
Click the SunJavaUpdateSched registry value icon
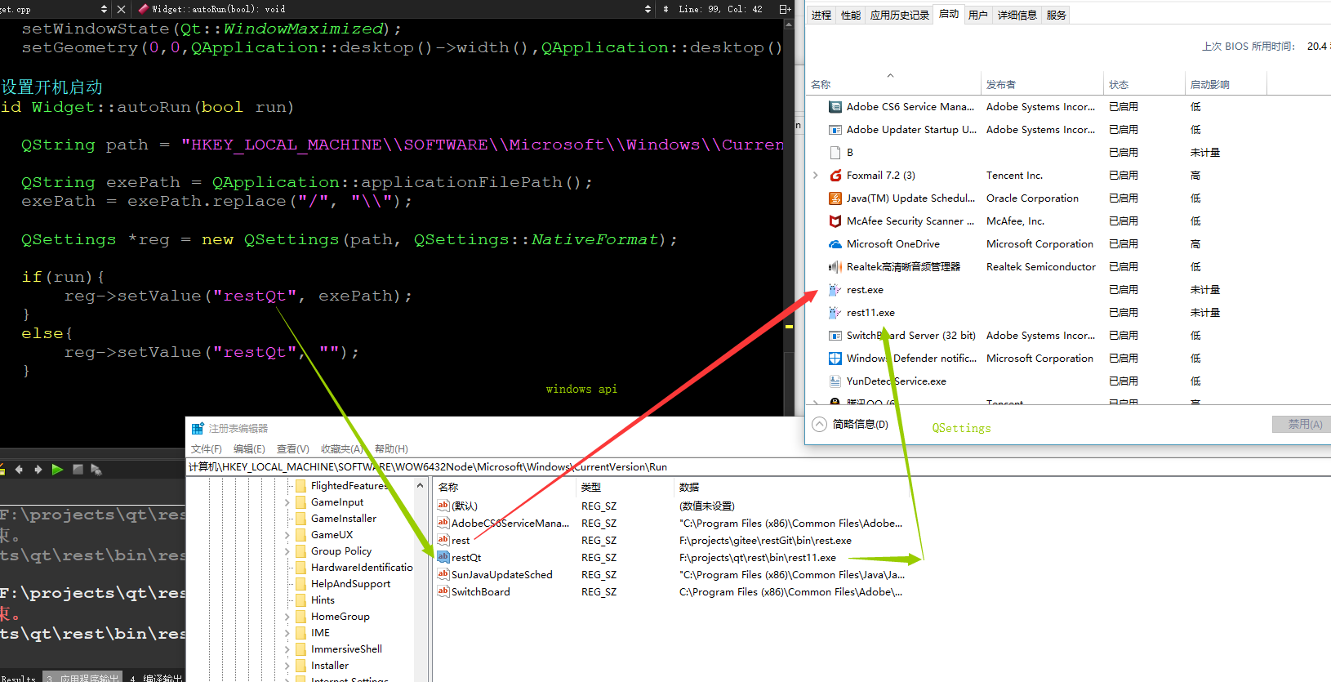pyautogui.click(x=443, y=574)
